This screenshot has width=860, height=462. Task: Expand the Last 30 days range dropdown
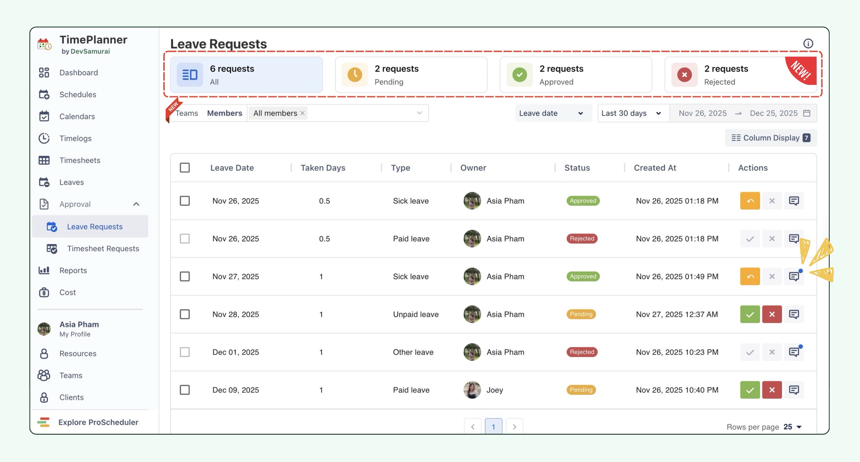[x=632, y=113]
